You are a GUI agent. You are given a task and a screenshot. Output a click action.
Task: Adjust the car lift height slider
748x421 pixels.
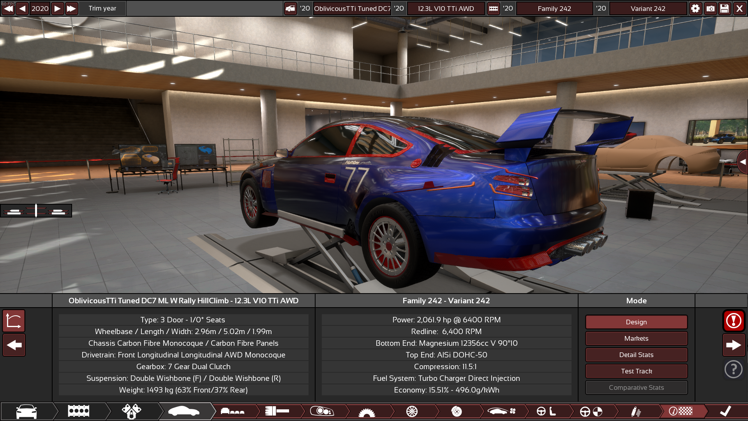(36, 211)
